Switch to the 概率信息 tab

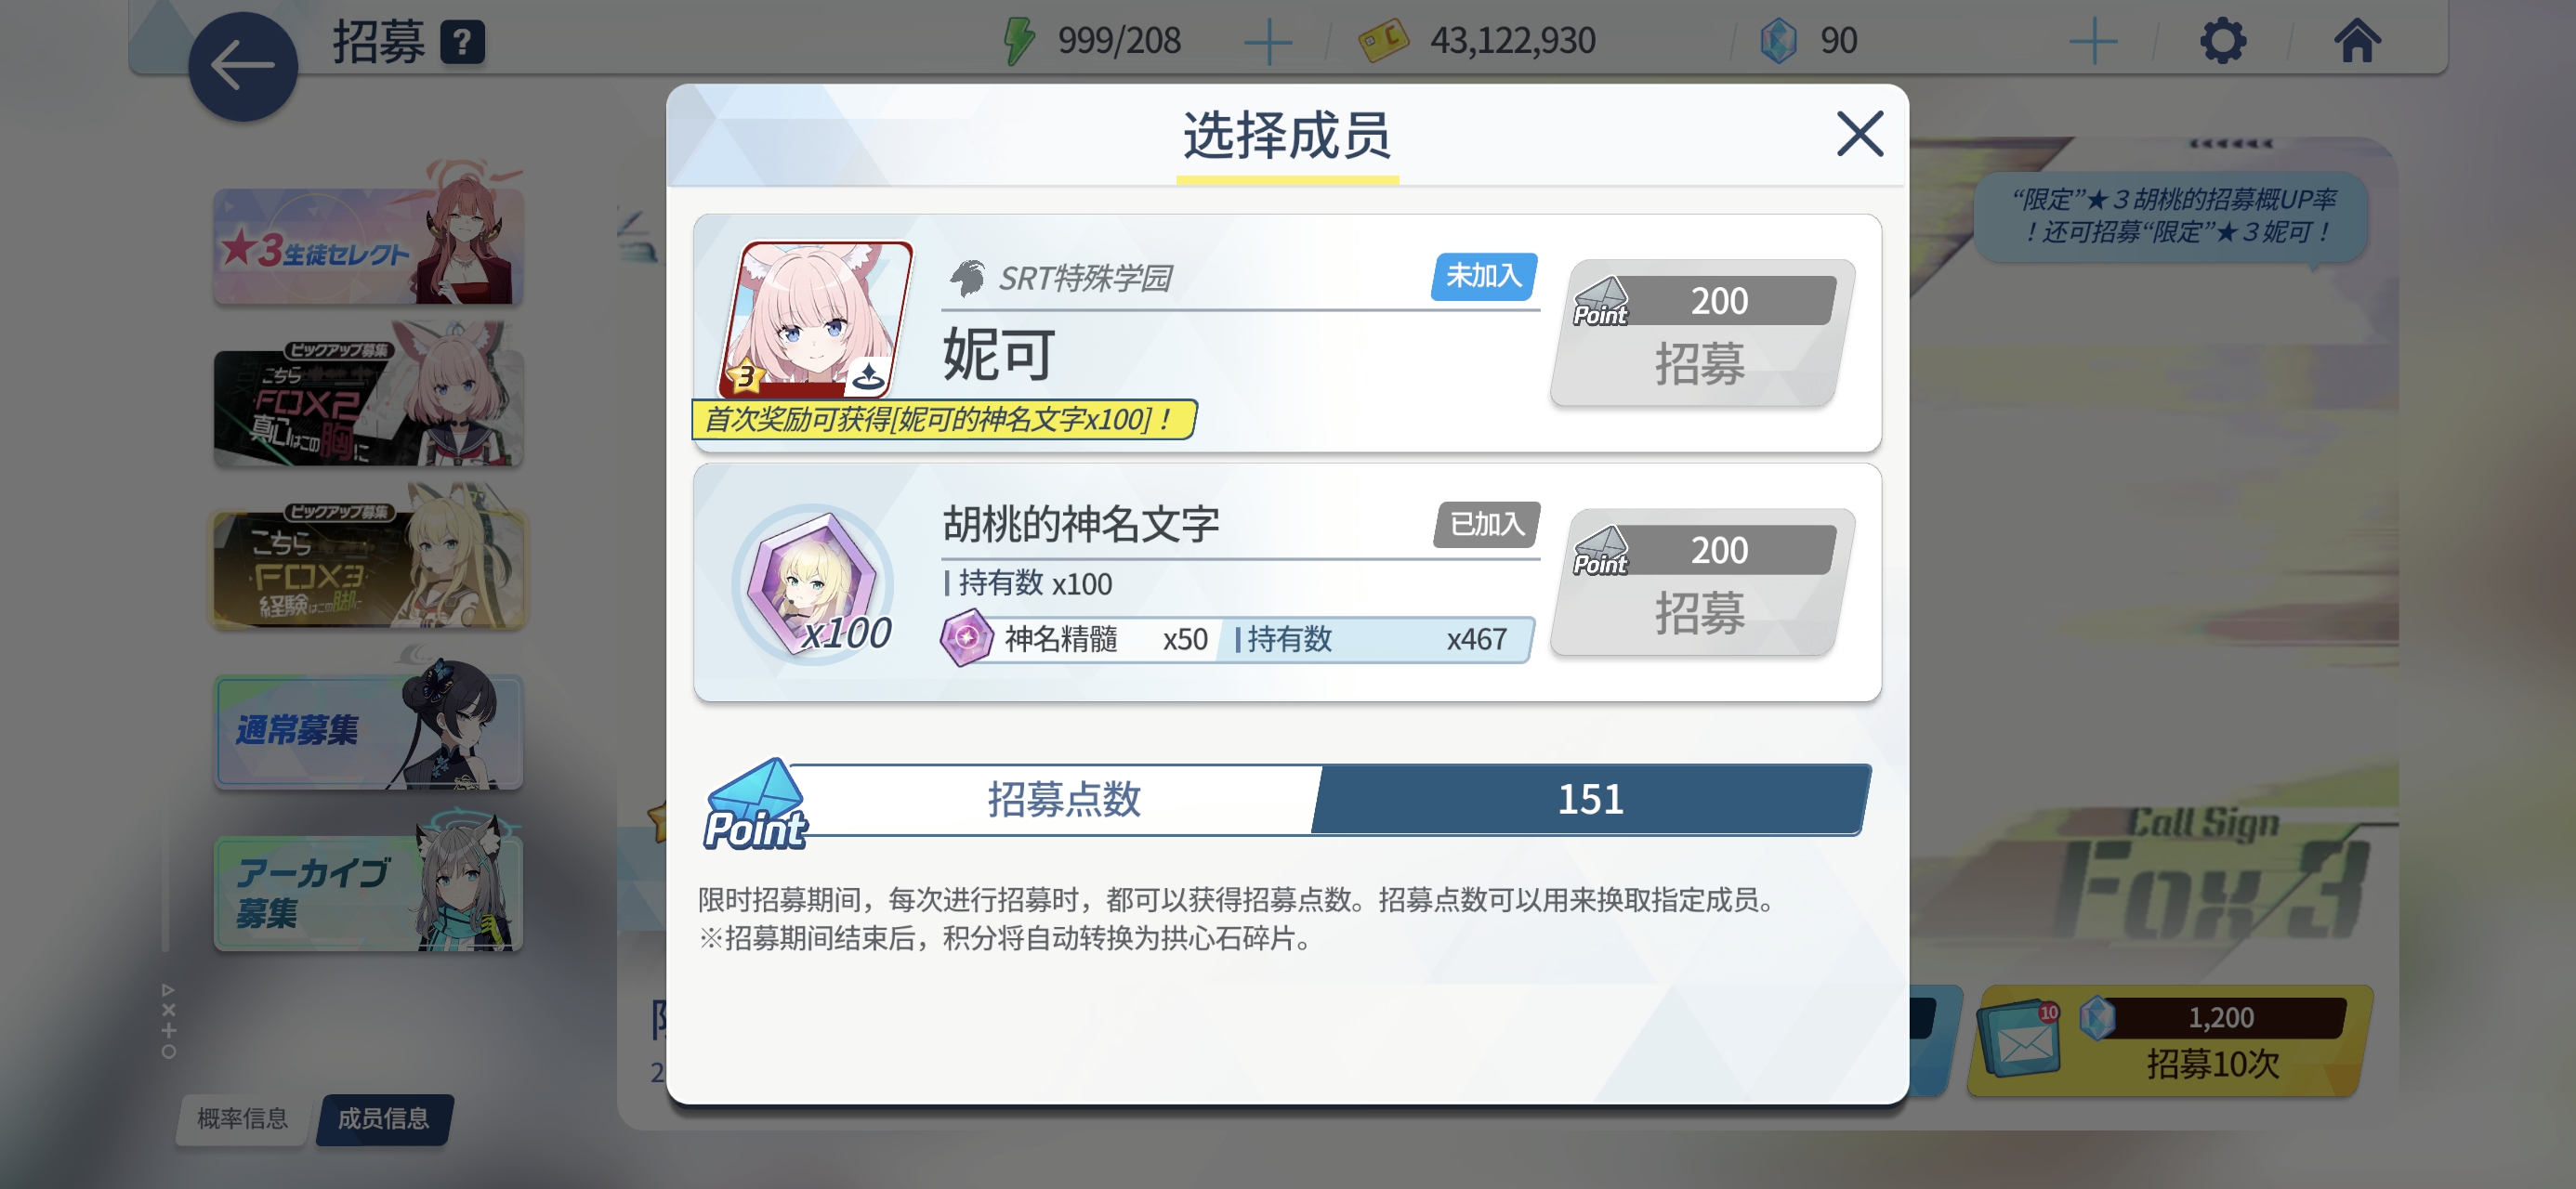click(x=242, y=1118)
